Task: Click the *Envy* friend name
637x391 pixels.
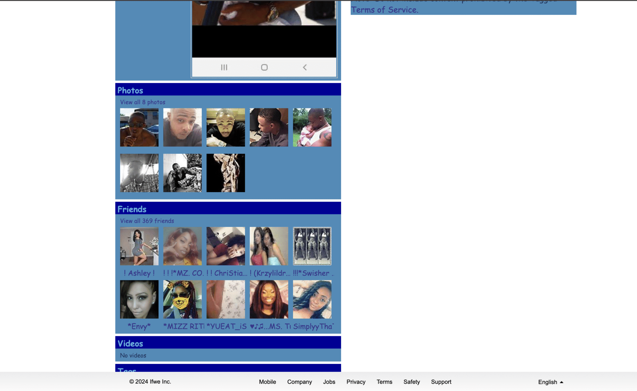Action: click(139, 326)
